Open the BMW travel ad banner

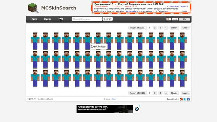(108, 109)
